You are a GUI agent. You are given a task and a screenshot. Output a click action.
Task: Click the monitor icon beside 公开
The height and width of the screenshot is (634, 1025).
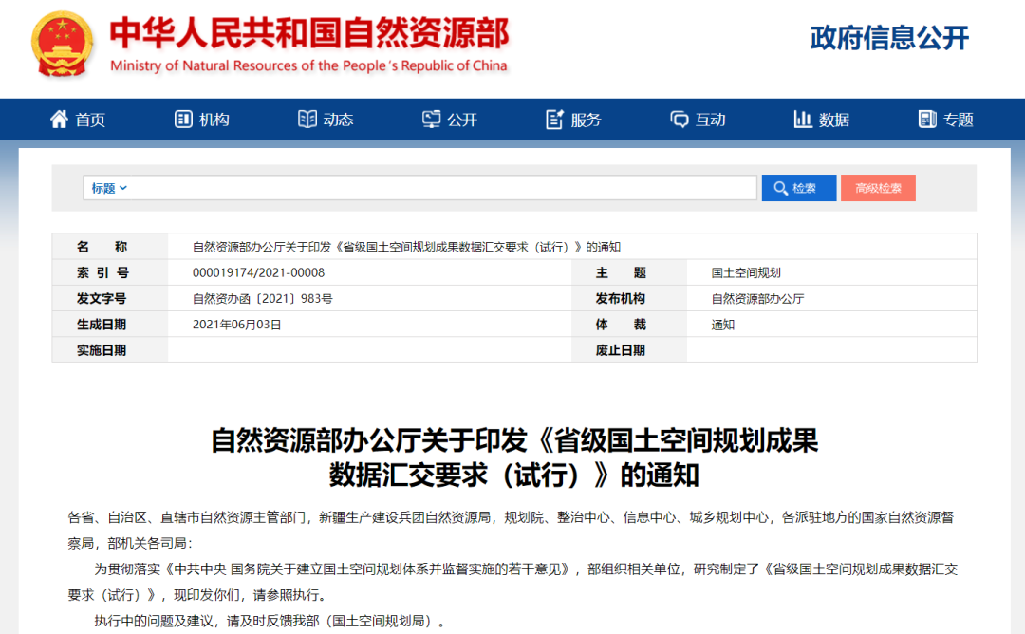pos(432,119)
